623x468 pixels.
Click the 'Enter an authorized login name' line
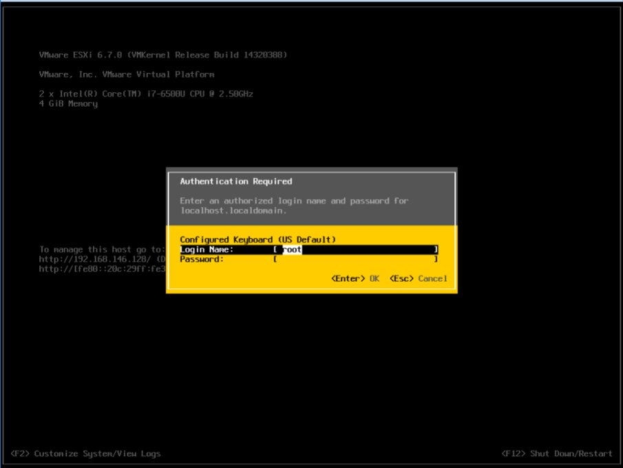(x=294, y=201)
